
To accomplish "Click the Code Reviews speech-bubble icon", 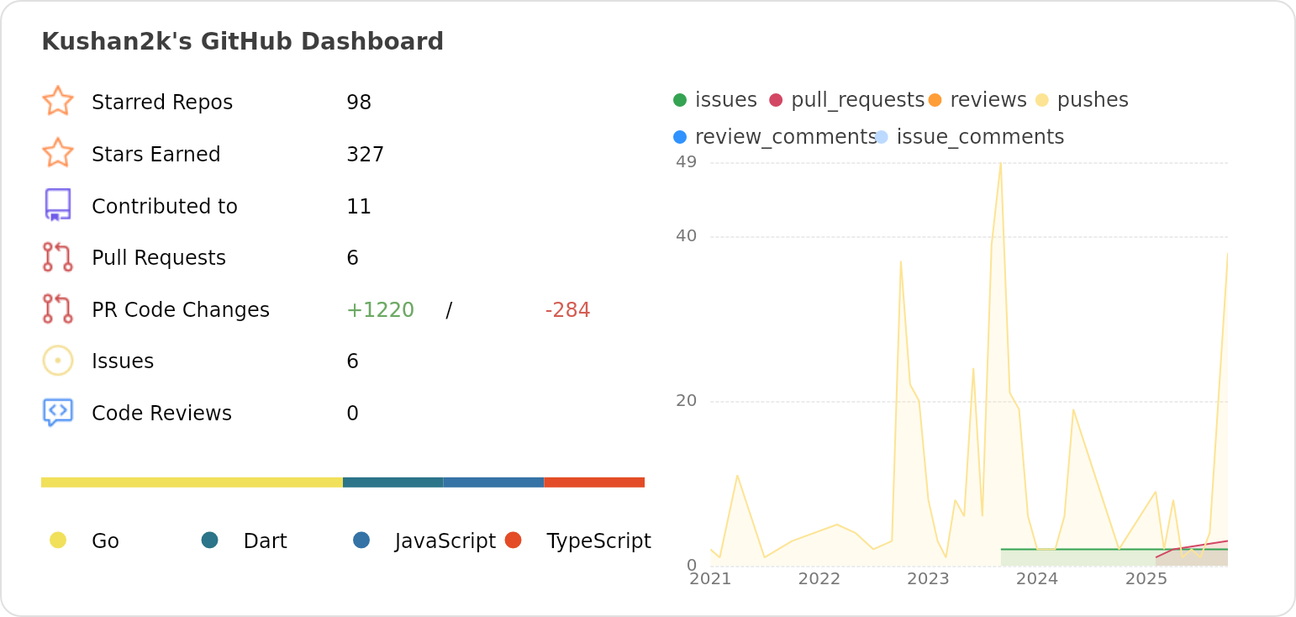I will tap(57, 413).
